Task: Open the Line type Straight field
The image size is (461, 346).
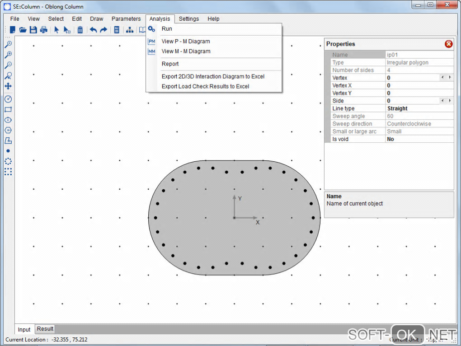Action: click(419, 108)
